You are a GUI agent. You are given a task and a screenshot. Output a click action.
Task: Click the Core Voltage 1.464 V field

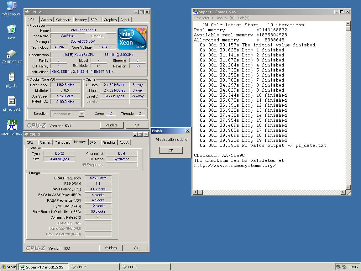[x=105, y=47]
